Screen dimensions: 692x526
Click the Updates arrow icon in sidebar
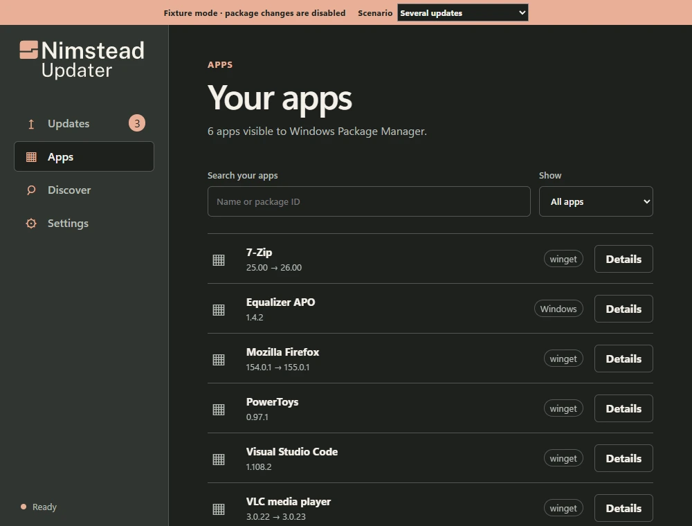[31, 124]
